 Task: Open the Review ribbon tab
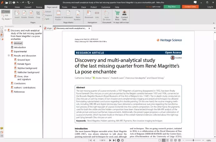point(39,7)
